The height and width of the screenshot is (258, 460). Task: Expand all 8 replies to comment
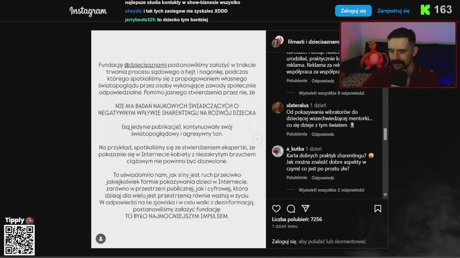click(331, 93)
